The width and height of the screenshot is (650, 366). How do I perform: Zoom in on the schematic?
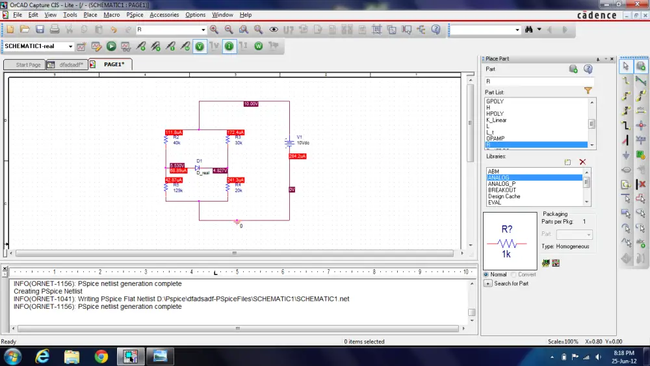point(214,29)
